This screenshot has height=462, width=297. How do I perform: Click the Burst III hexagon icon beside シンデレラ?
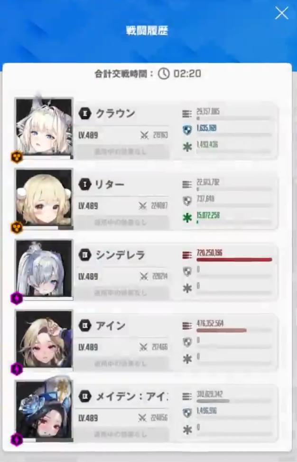[x=85, y=255]
